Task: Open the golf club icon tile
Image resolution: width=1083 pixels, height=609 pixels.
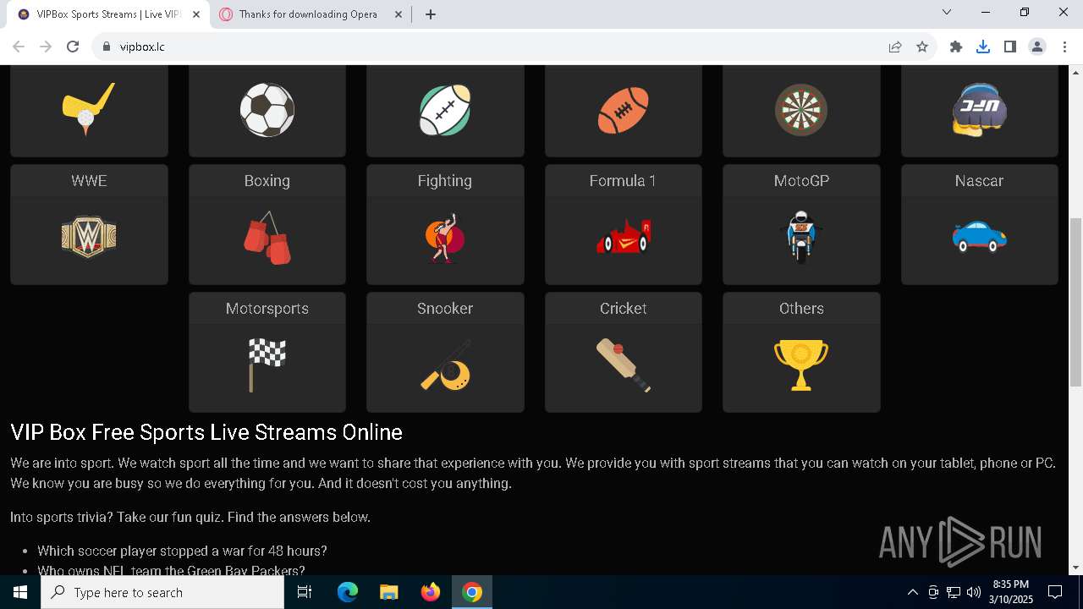Action: click(x=89, y=110)
